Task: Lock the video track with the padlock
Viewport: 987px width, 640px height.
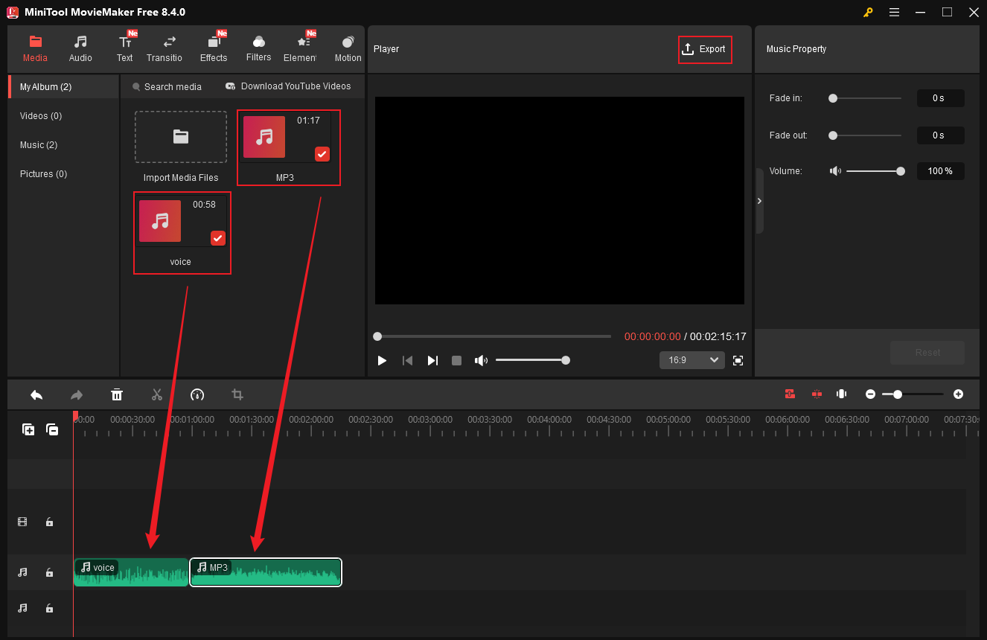Action: click(49, 522)
